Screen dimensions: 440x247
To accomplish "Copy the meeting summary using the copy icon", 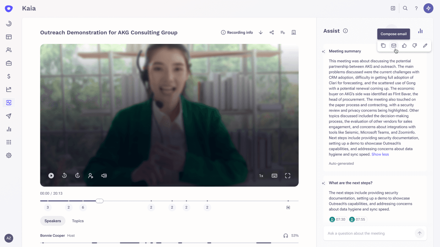I will (384, 45).
